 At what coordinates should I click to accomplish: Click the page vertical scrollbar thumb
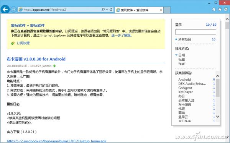(227, 26)
